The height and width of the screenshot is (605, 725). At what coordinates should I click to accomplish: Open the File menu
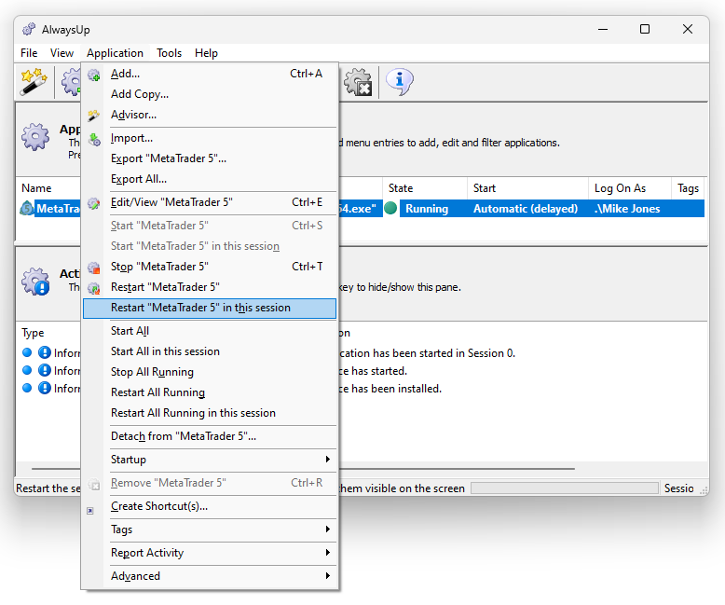(x=29, y=53)
